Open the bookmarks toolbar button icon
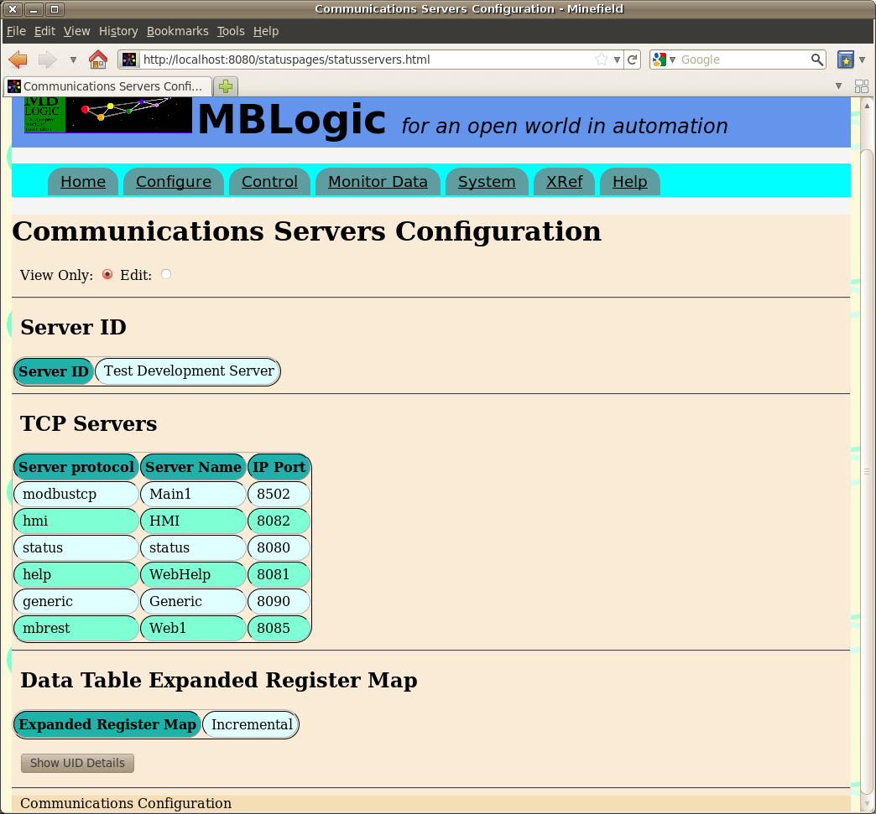876x814 pixels. (845, 60)
